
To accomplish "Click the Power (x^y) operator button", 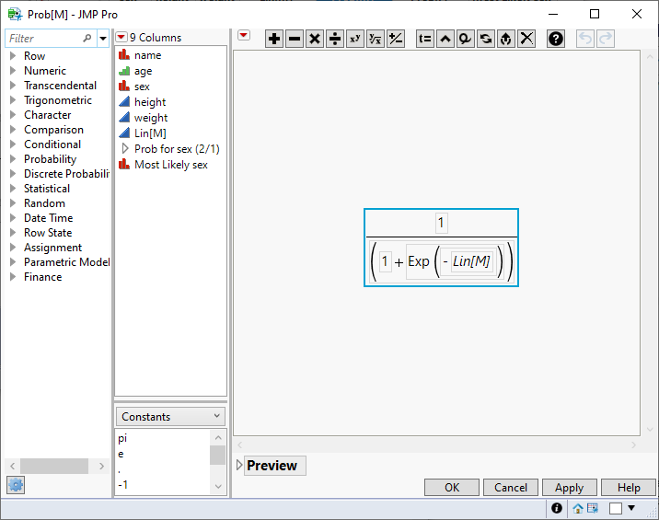I will (355, 39).
